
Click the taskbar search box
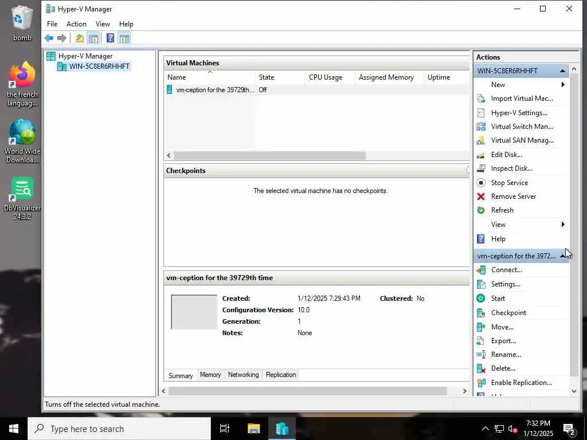[x=119, y=429]
